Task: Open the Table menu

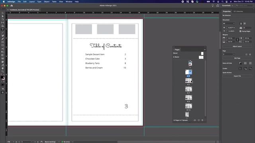Action: point(54,2)
